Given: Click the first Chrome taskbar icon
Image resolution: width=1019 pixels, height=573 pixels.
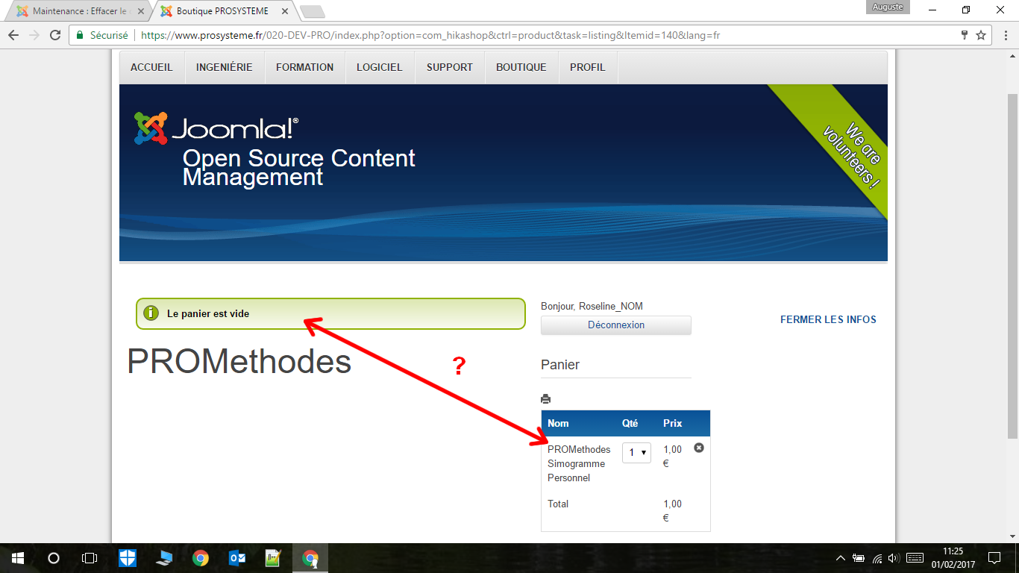Looking at the screenshot, I should point(201,558).
